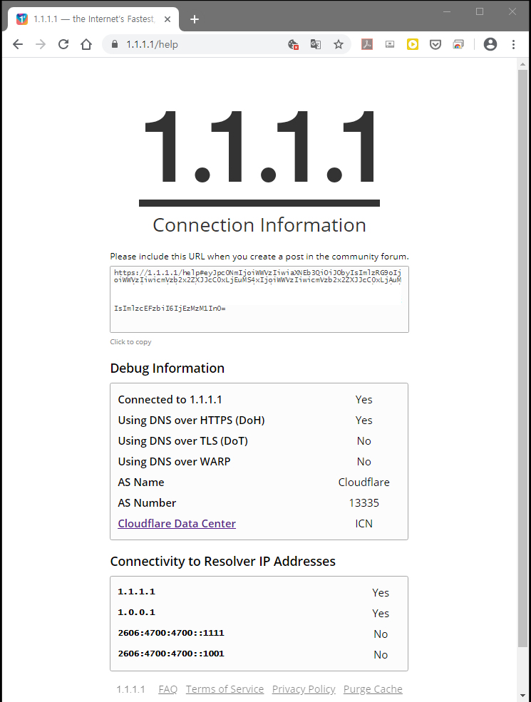The image size is (531, 702).
Task: Click the blocked cookies icon in address bar
Action: pos(293,44)
